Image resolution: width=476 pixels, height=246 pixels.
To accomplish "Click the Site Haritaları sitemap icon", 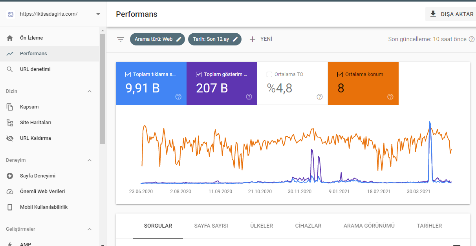I will click(x=10, y=123).
